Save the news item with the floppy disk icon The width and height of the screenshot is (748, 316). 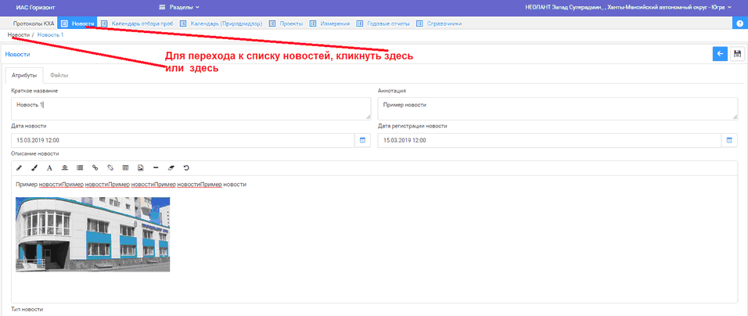[738, 54]
